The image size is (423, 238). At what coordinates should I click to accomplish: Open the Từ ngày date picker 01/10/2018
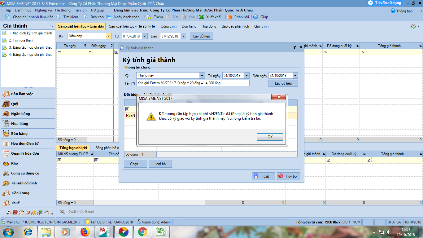[x=247, y=75]
